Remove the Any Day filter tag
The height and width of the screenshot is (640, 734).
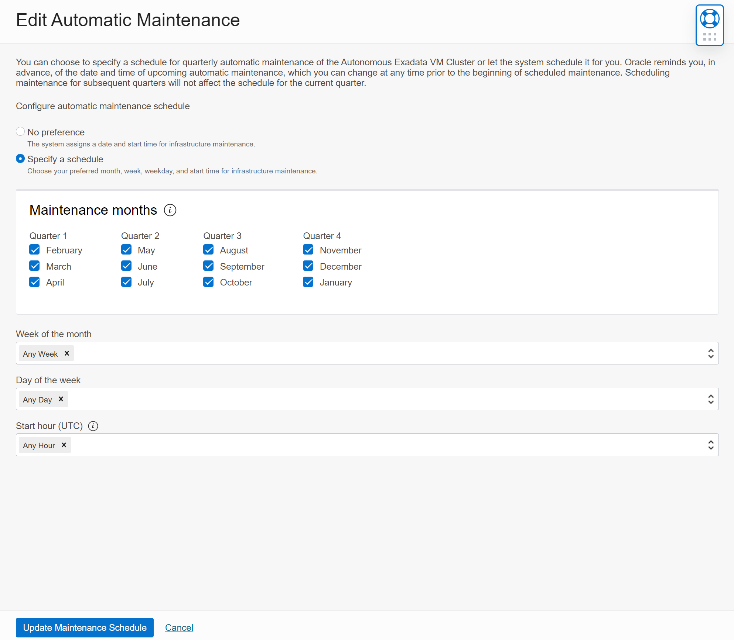point(60,399)
